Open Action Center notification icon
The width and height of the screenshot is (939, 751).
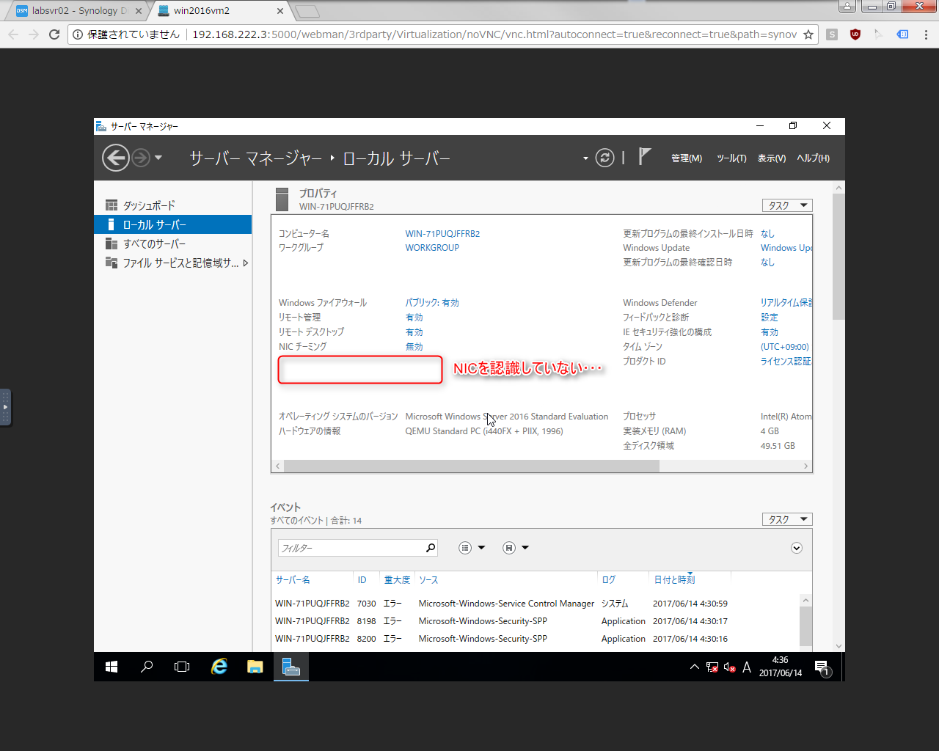[x=822, y=667]
